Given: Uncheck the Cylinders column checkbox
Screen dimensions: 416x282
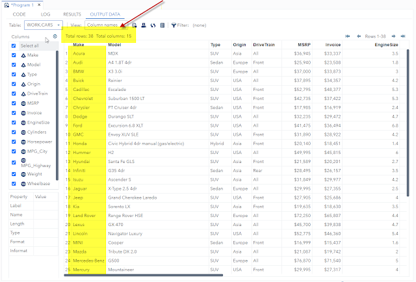Looking at the screenshot, I should 14,132.
